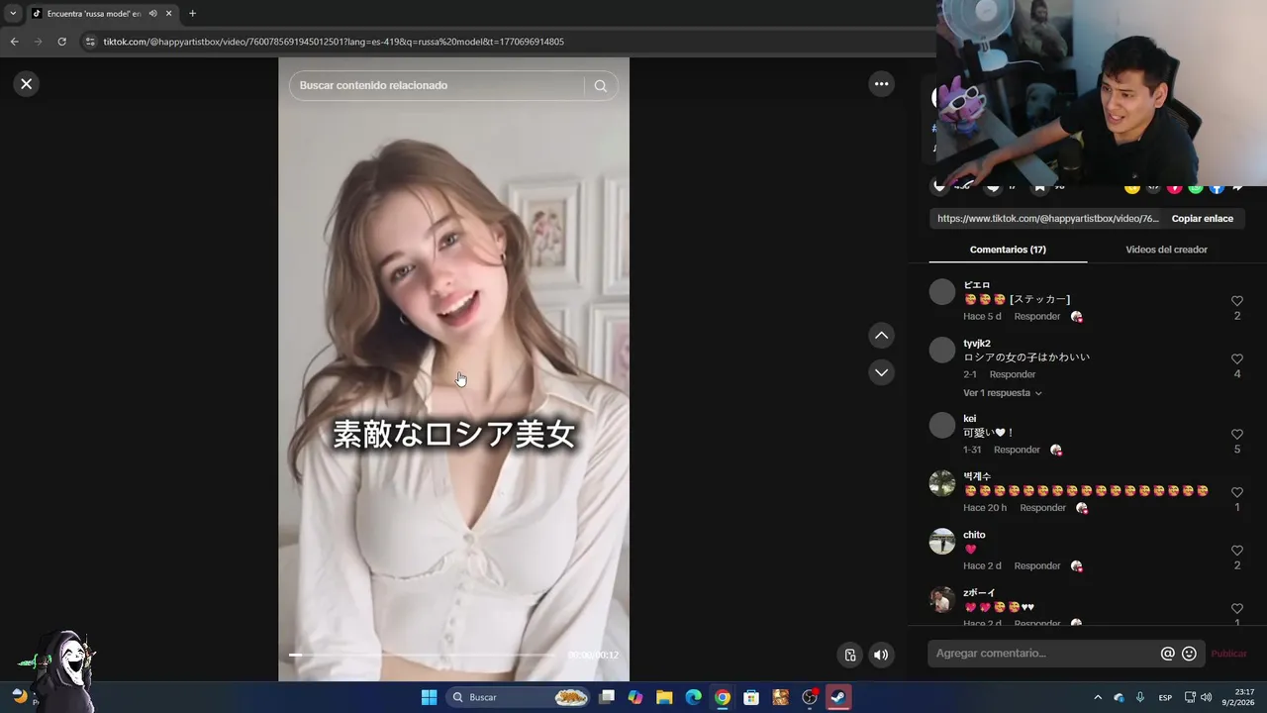
Task: Open the three-dot more options menu
Action: [881, 84]
